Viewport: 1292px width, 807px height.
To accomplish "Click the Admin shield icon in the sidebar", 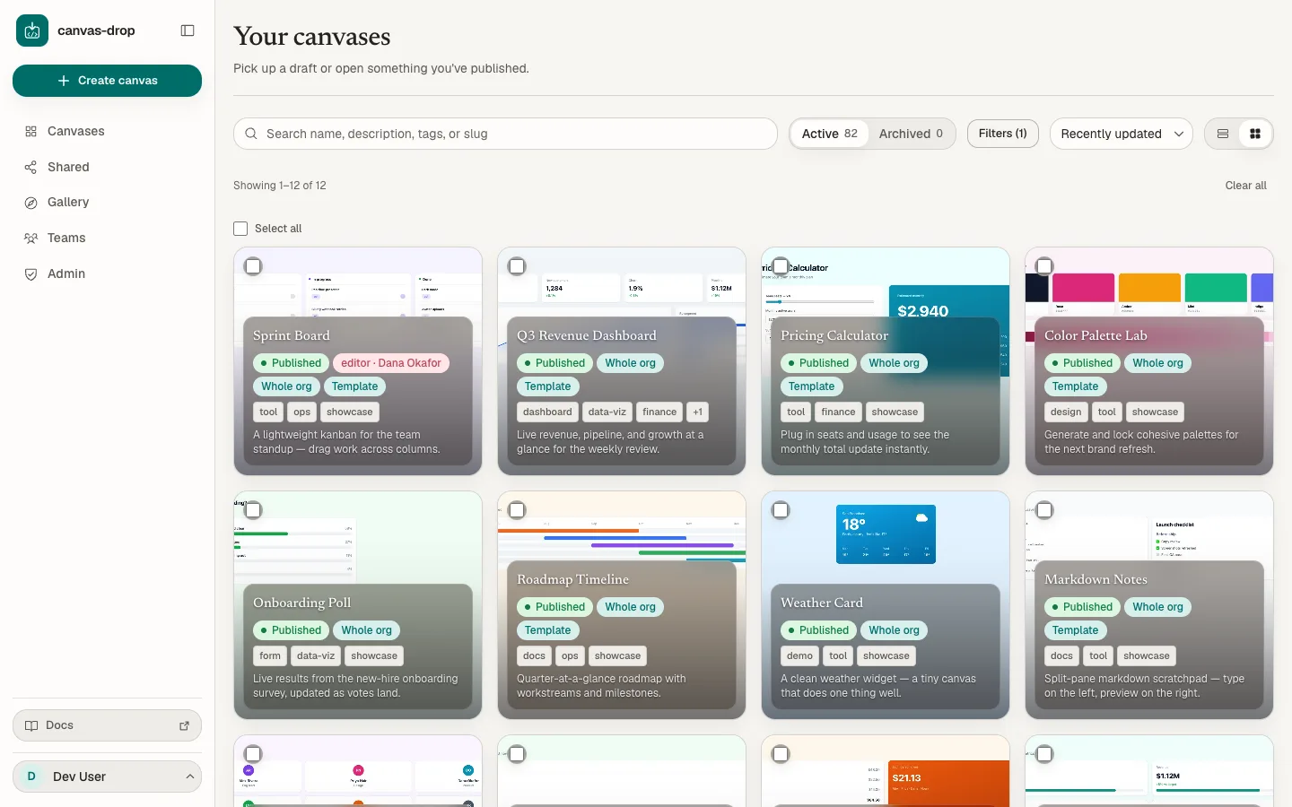I will click(31, 274).
